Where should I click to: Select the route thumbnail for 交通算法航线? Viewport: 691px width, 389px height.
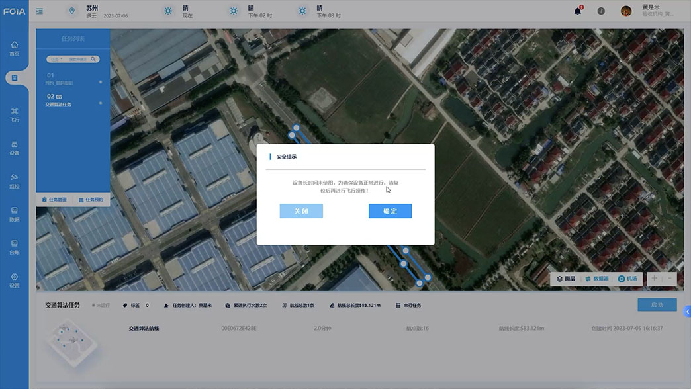point(71,341)
